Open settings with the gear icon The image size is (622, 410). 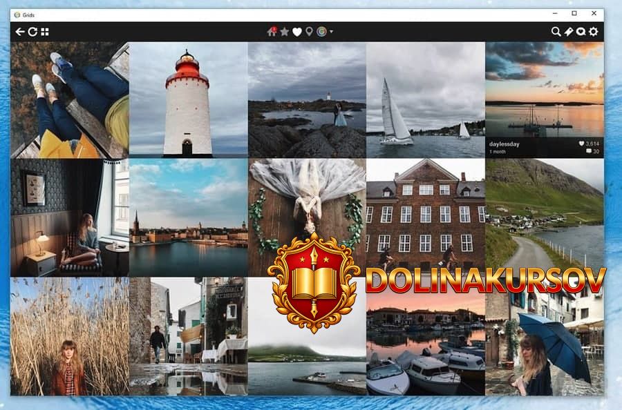point(593,32)
